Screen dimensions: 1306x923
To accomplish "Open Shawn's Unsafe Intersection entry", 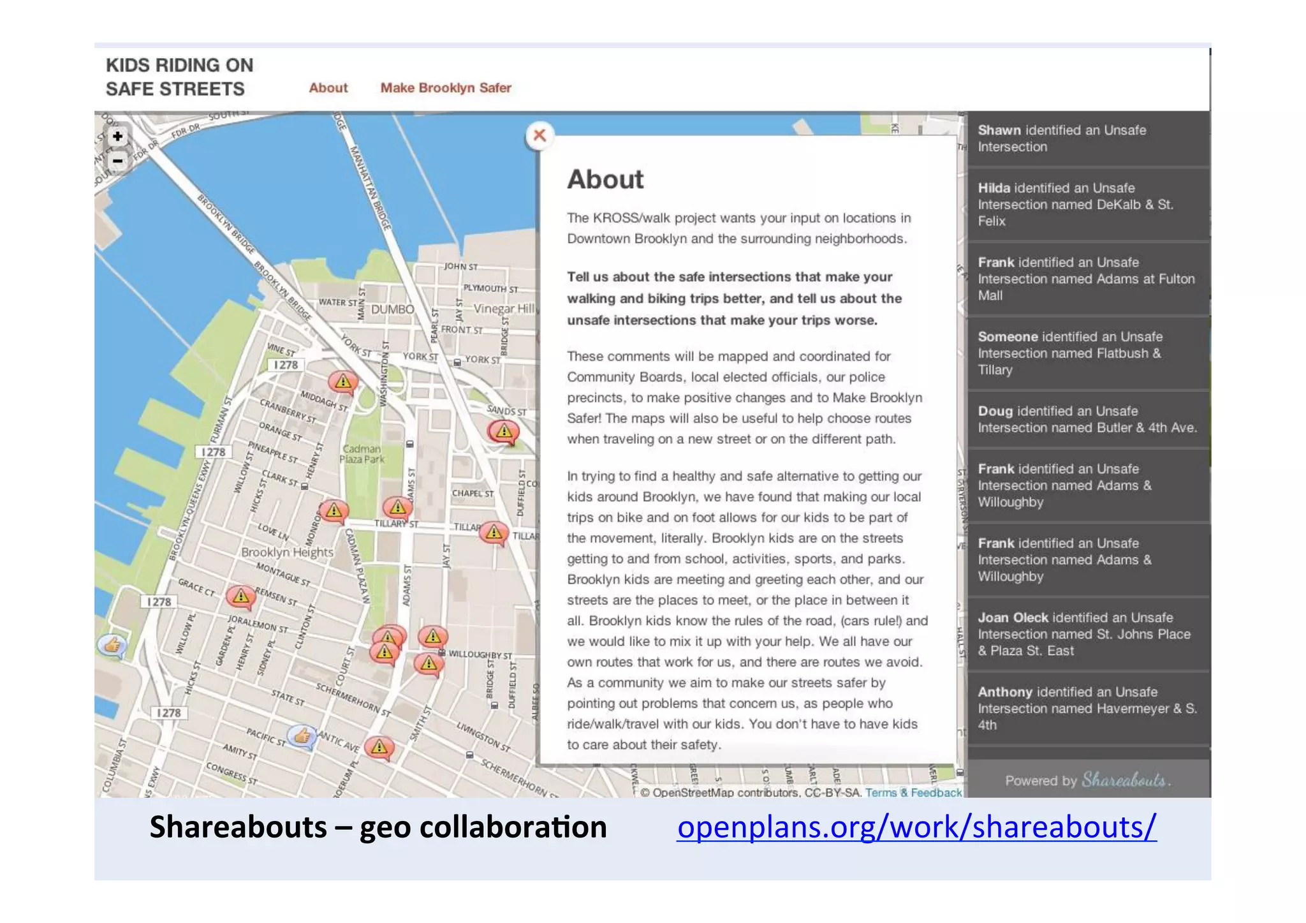I will pos(1089,139).
